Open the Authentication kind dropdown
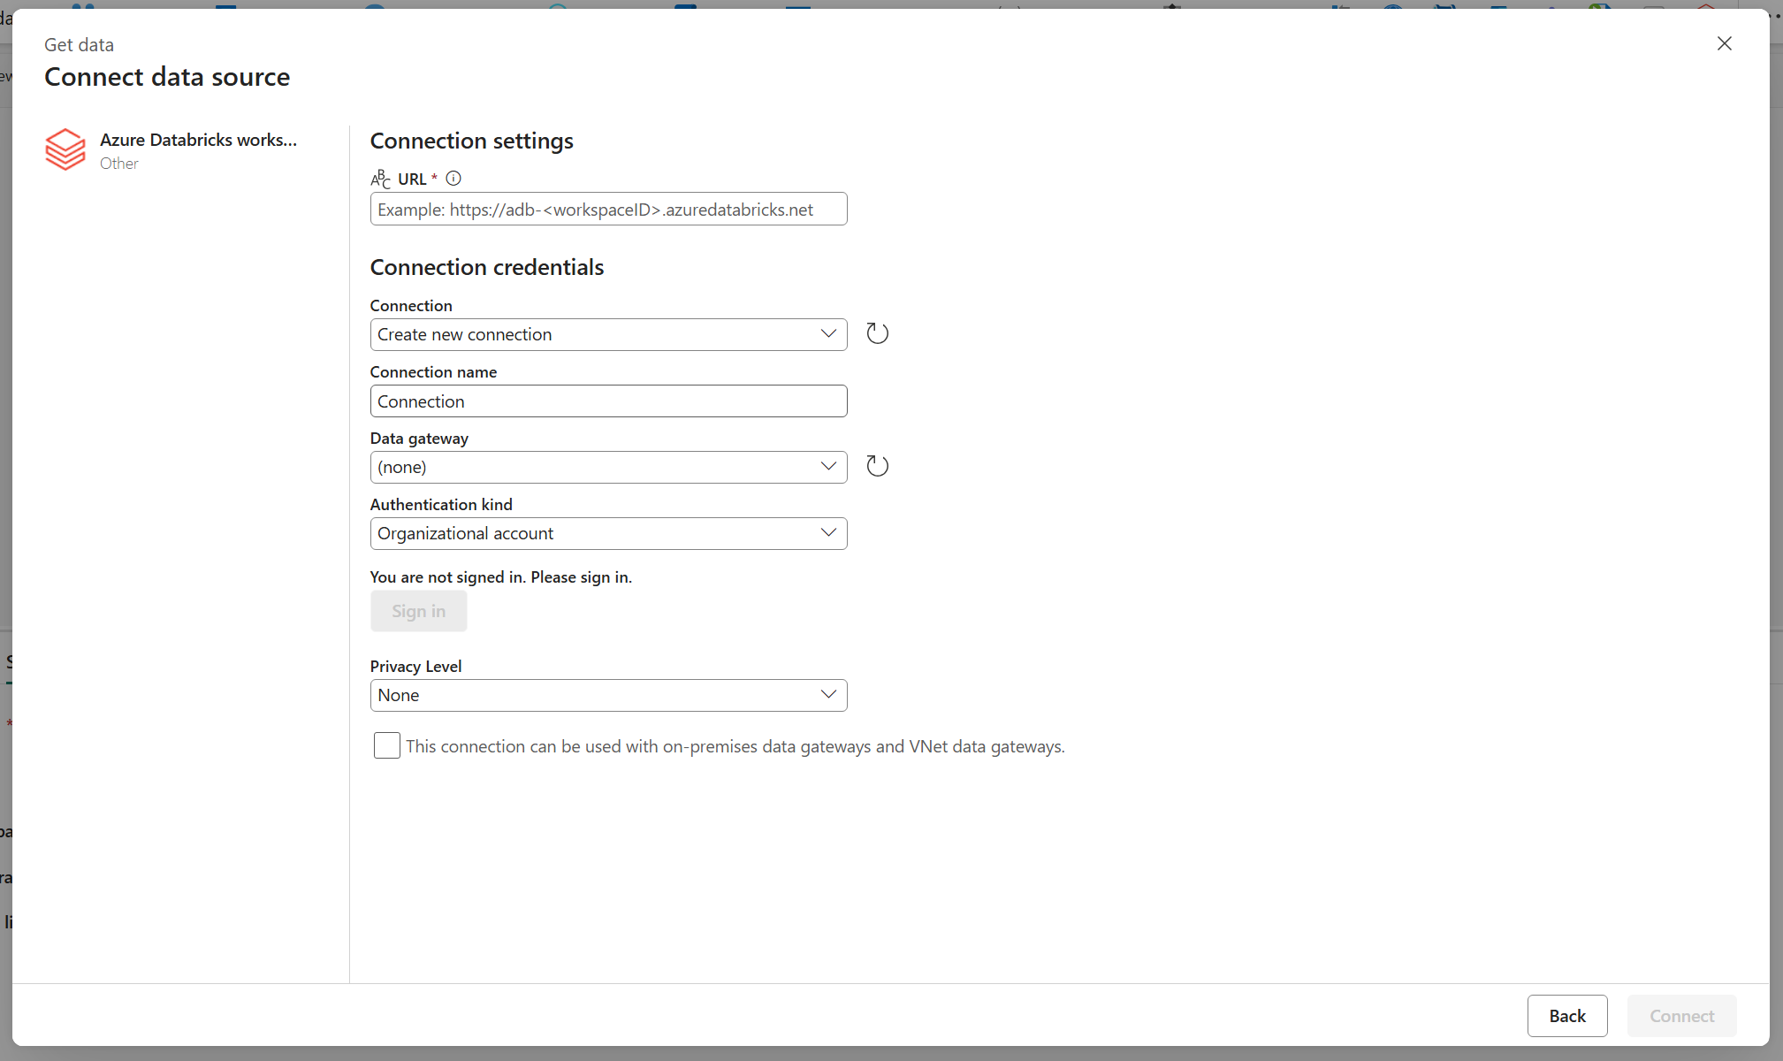Image resolution: width=1783 pixels, height=1061 pixels. [608, 533]
